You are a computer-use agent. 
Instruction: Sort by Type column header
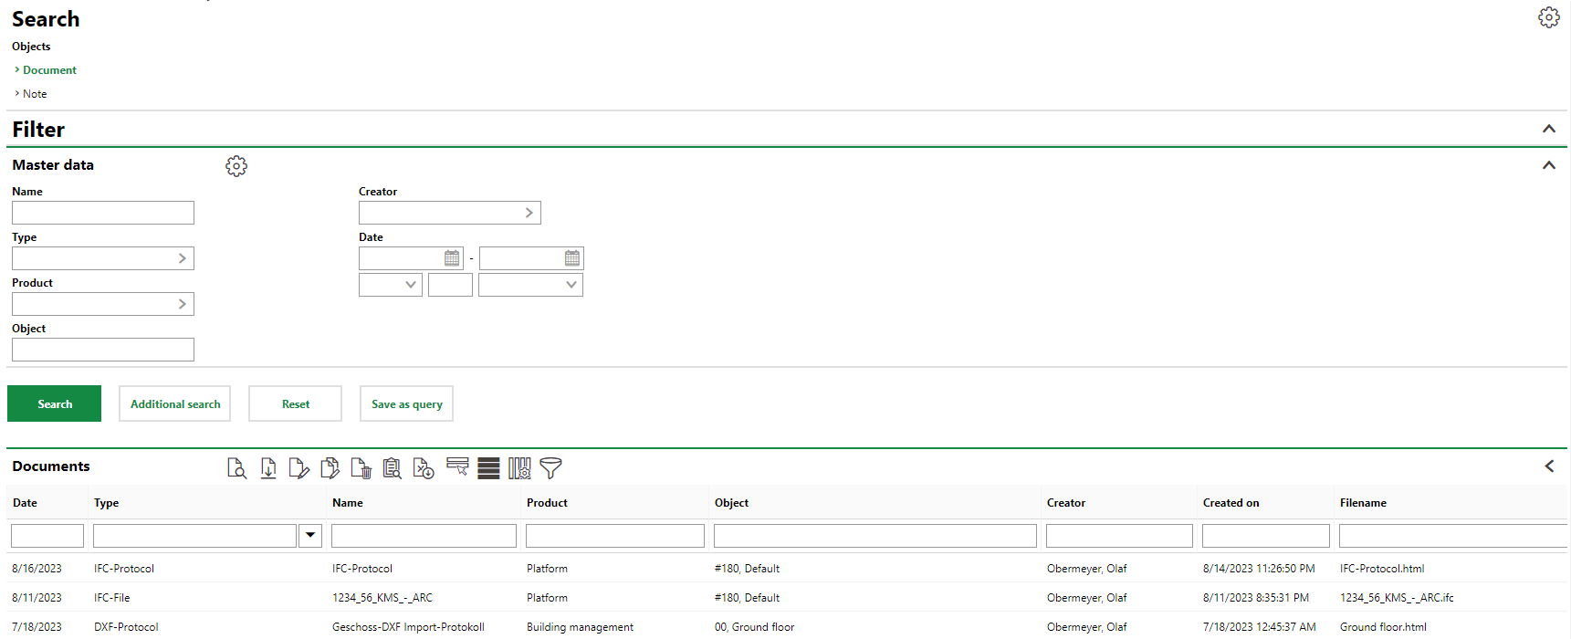pos(106,503)
